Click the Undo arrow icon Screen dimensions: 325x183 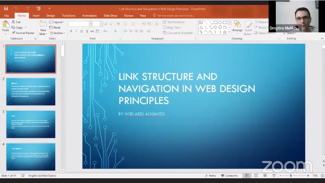coord(16,8)
